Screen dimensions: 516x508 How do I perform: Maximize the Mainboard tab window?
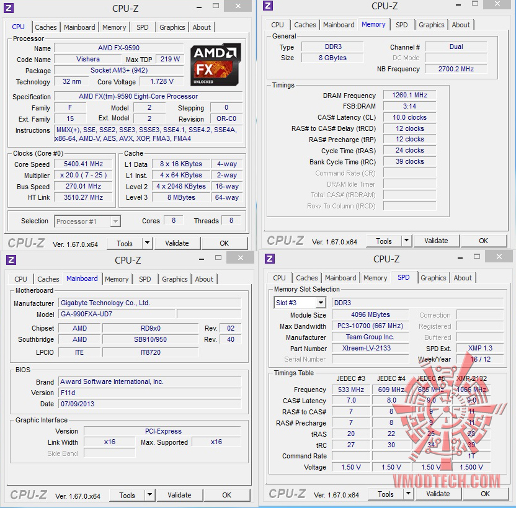pyautogui.click(x=218, y=257)
